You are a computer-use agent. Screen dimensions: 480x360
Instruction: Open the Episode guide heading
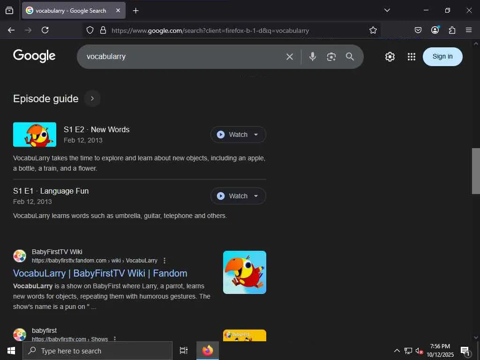tap(46, 98)
